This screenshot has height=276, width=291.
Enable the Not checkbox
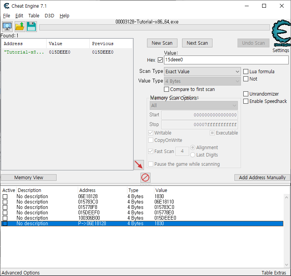coord(246,79)
